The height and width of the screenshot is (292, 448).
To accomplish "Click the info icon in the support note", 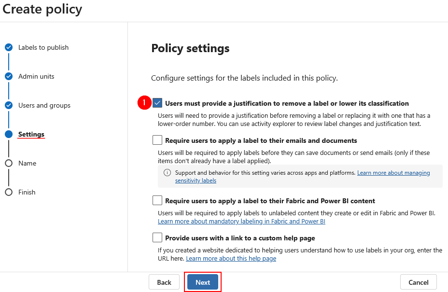I will [166, 172].
